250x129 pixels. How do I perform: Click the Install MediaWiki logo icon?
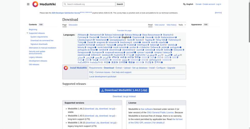tap(66, 68)
